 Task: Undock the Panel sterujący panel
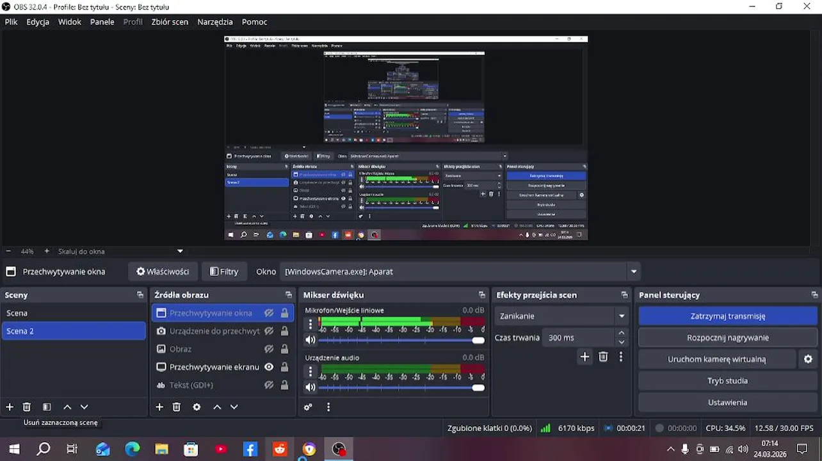coord(814,295)
